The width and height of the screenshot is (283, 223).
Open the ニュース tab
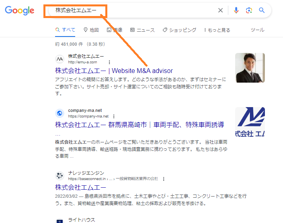(142, 30)
